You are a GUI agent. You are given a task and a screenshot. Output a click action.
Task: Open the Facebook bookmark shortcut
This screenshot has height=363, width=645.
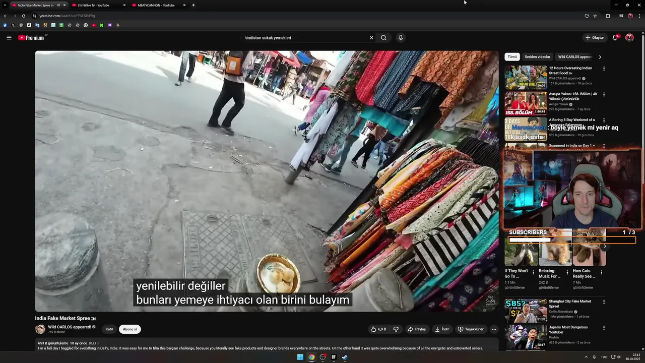[5, 25]
